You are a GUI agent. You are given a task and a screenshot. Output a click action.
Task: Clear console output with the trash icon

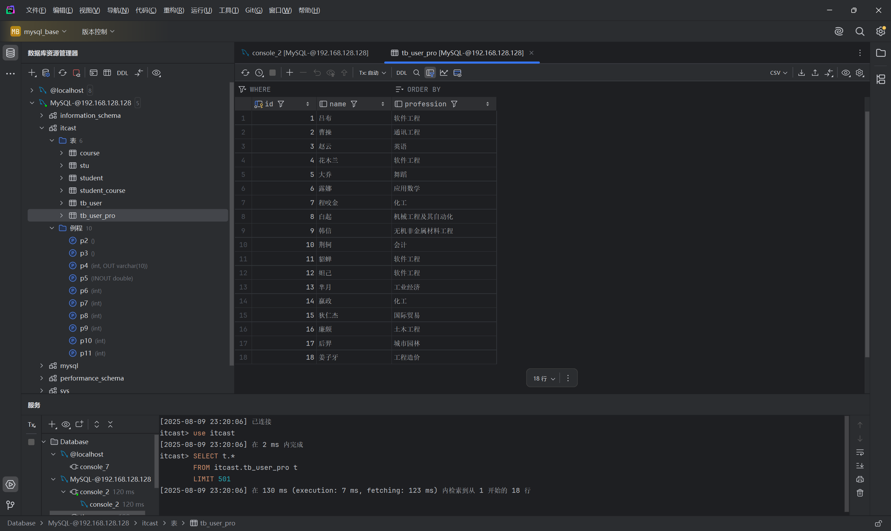(860, 493)
